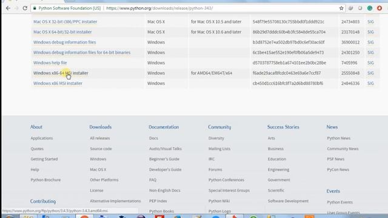Download Windows x86-64 MSI installer
388x218 pixels.
(61, 73)
